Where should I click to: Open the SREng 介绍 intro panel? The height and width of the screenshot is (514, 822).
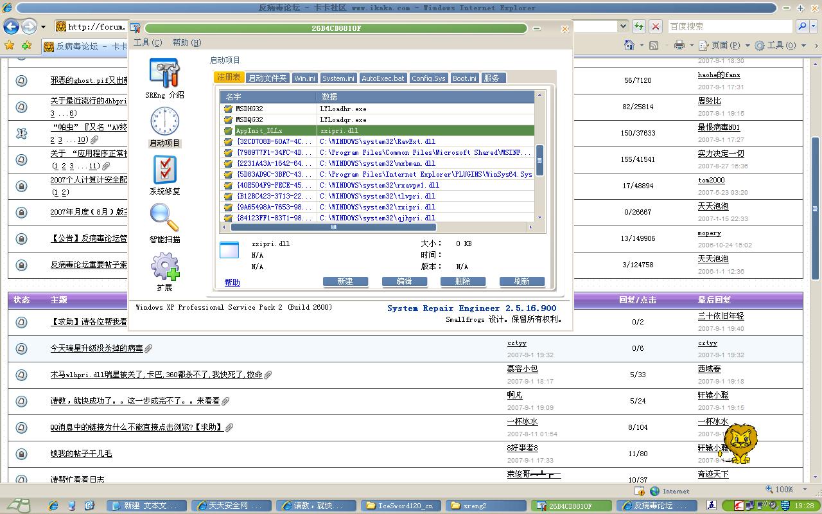(164, 78)
